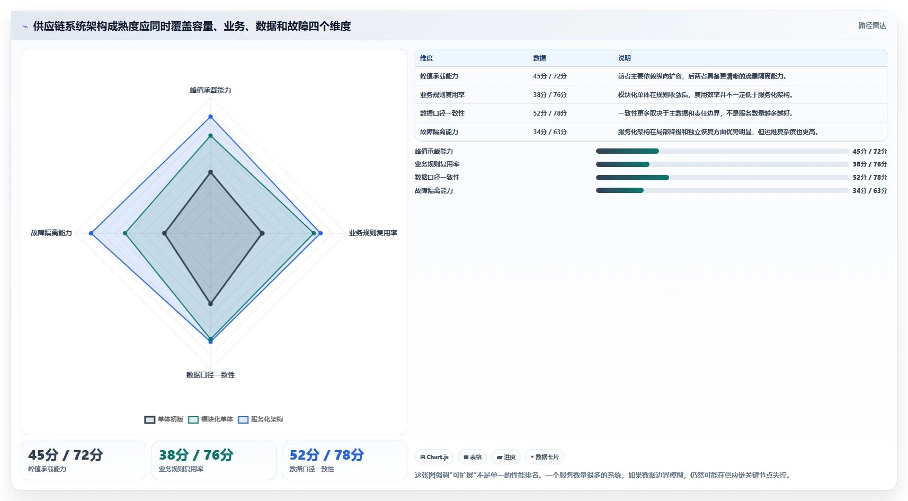908x501 pixels.
Task: Click the 故障隔离能力 progress bar
Action: click(x=722, y=190)
